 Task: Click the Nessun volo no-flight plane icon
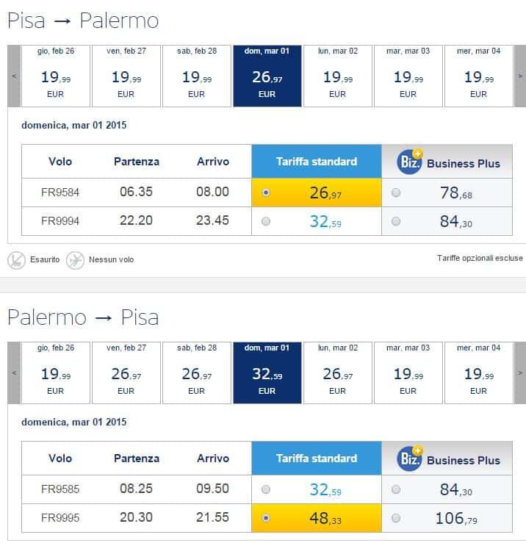pos(75,259)
